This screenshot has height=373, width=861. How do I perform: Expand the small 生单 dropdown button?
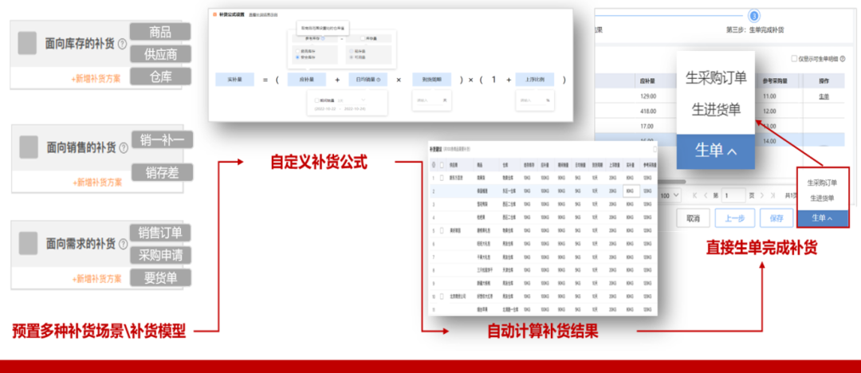tap(823, 218)
